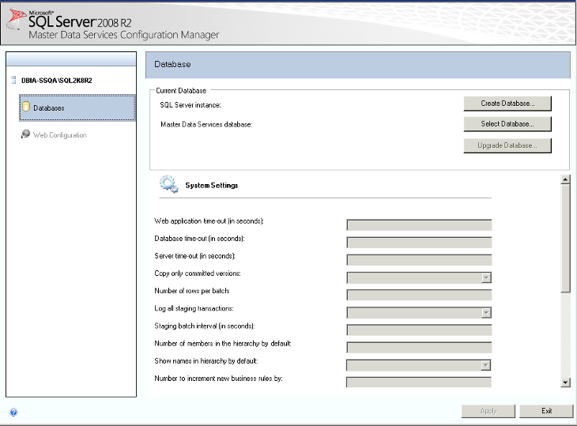Focus the Number of members in hierarchy field
The height and width of the screenshot is (426, 577).
(x=419, y=348)
